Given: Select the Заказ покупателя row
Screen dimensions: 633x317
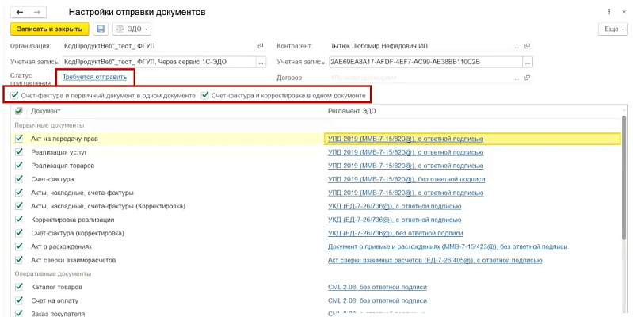Looking at the screenshot, I should (317, 313).
